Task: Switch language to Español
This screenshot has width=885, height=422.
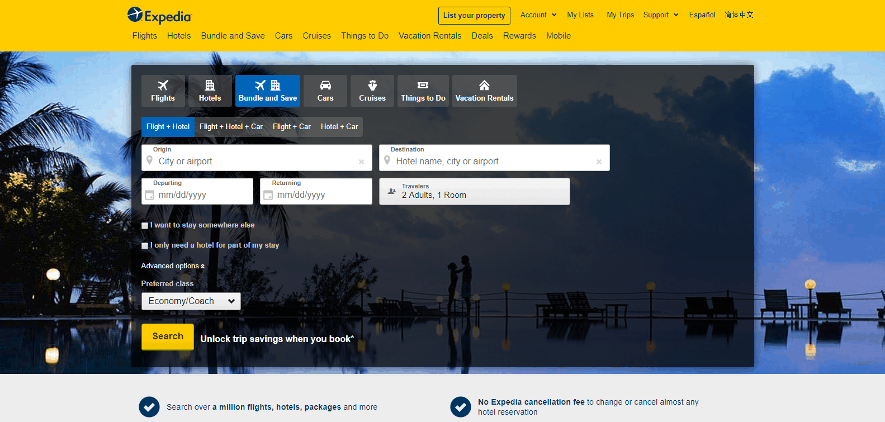Action: coord(702,15)
